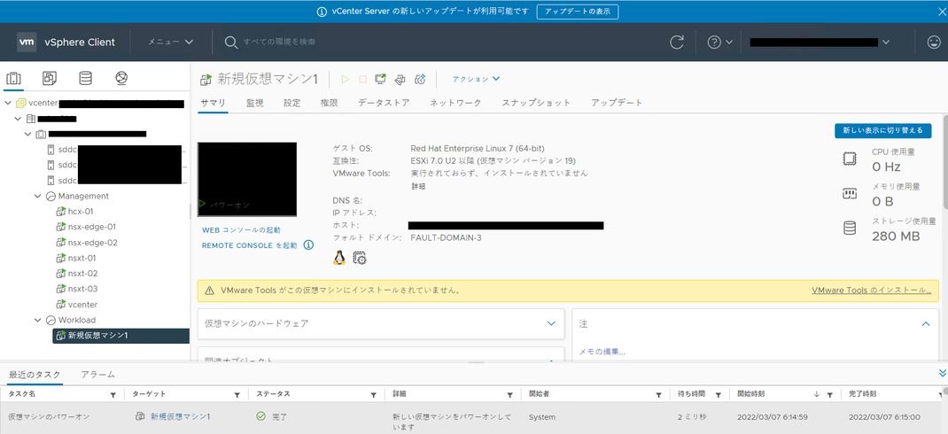Image resolution: width=948 pixels, height=434 pixels.
Task: Collapse the recent tasks pane chevron
Action: tap(942, 373)
